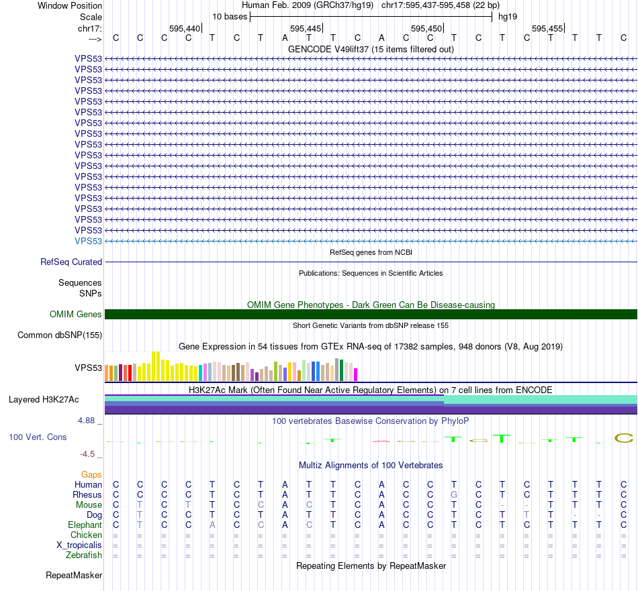
Task: Click the OMIM Genes side label
Action: coord(76,314)
